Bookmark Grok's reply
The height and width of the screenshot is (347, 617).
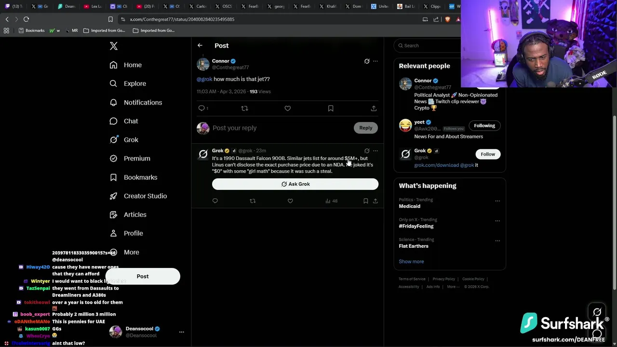click(365, 201)
